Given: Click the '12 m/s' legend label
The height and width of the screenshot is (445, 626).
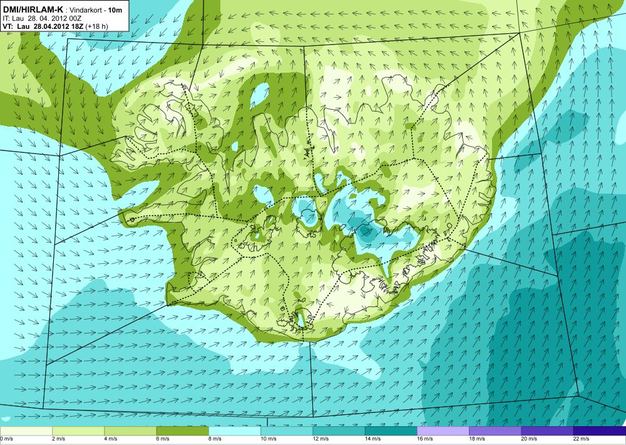Looking at the screenshot, I should pyautogui.click(x=321, y=439).
